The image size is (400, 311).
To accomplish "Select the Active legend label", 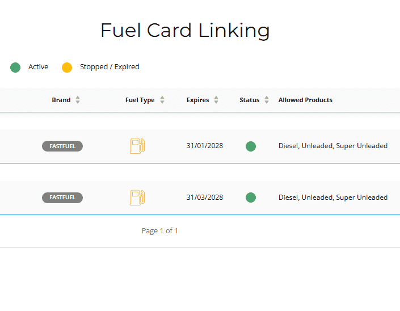I will (x=38, y=67).
